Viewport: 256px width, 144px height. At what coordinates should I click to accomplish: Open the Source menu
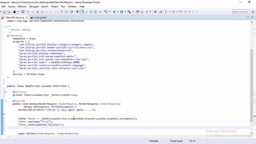[x=12, y=6]
